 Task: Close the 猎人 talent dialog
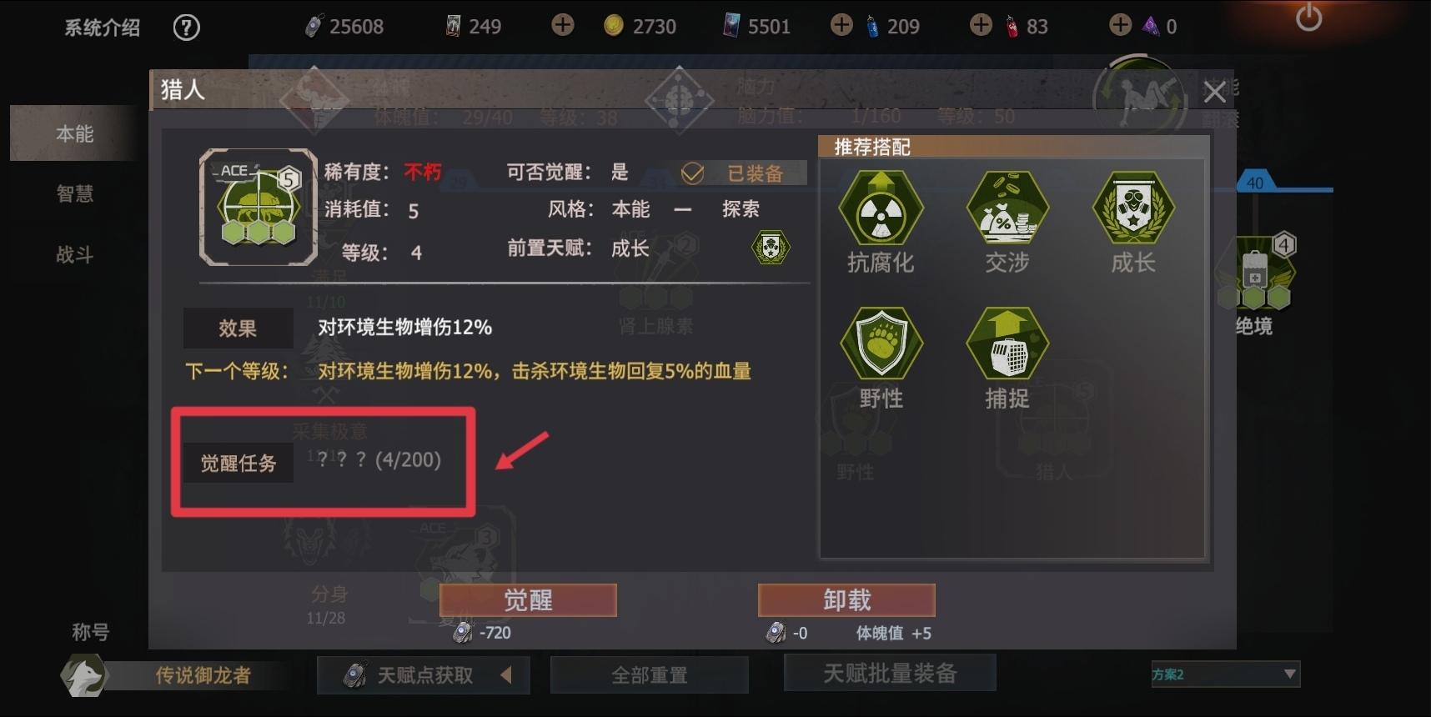(x=1214, y=92)
